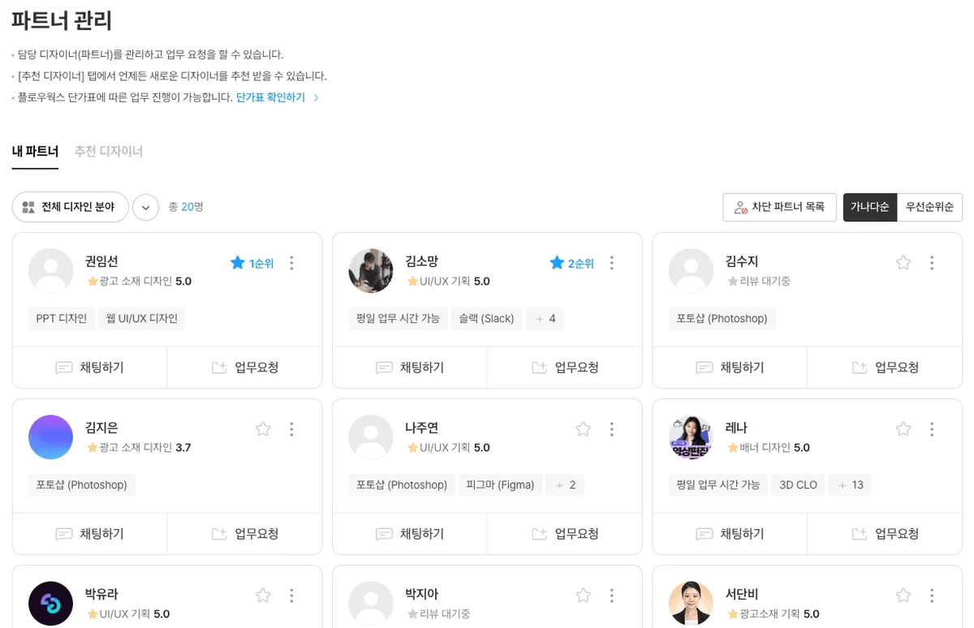Image resolution: width=974 pixels, height=628 pixels.
Task: Open the 단가표 확인하기 link
Action: 271,97
